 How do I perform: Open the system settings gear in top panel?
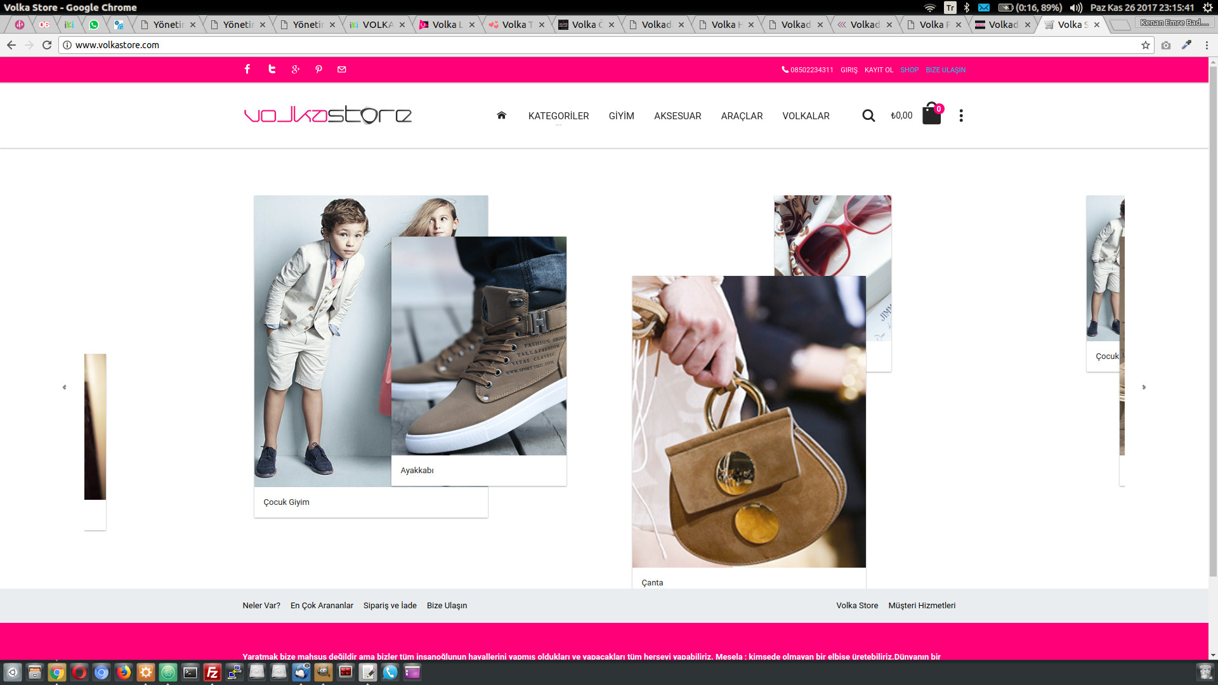[x=1208, y=8]
